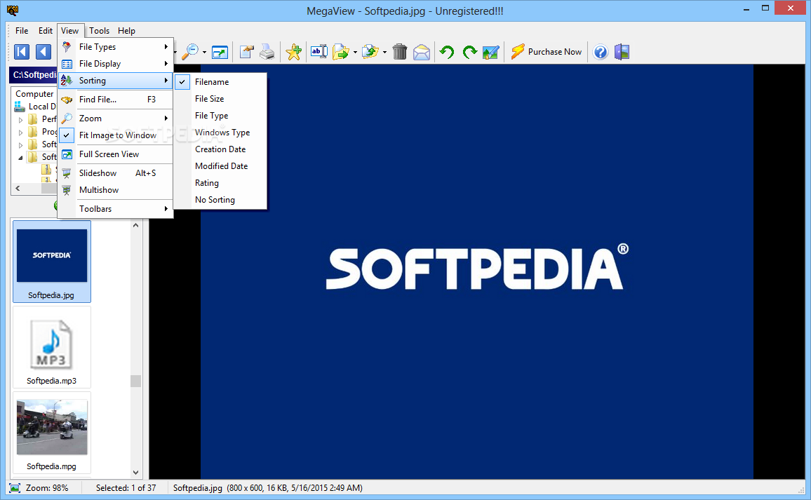Click the trash can delete icon
Viewport: 811px width, 500px height.
click(399, 52)
